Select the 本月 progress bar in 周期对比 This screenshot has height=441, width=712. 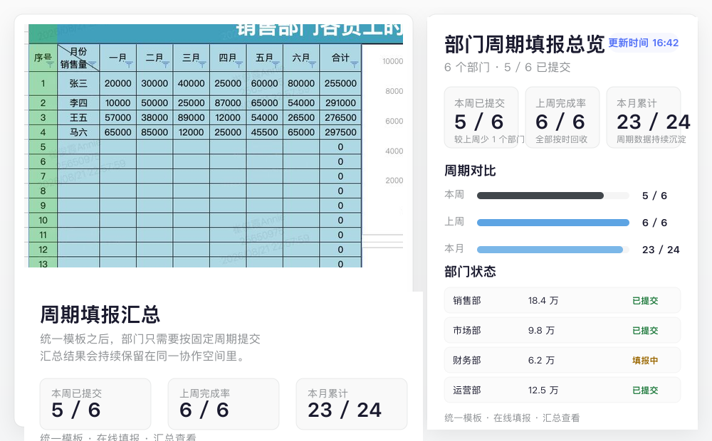click(x=553, y=250)
